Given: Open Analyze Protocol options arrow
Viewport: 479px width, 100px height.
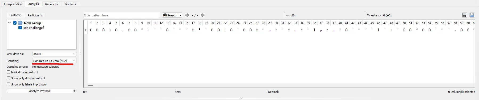Looking at the screenshot, I should coord(74,91).
